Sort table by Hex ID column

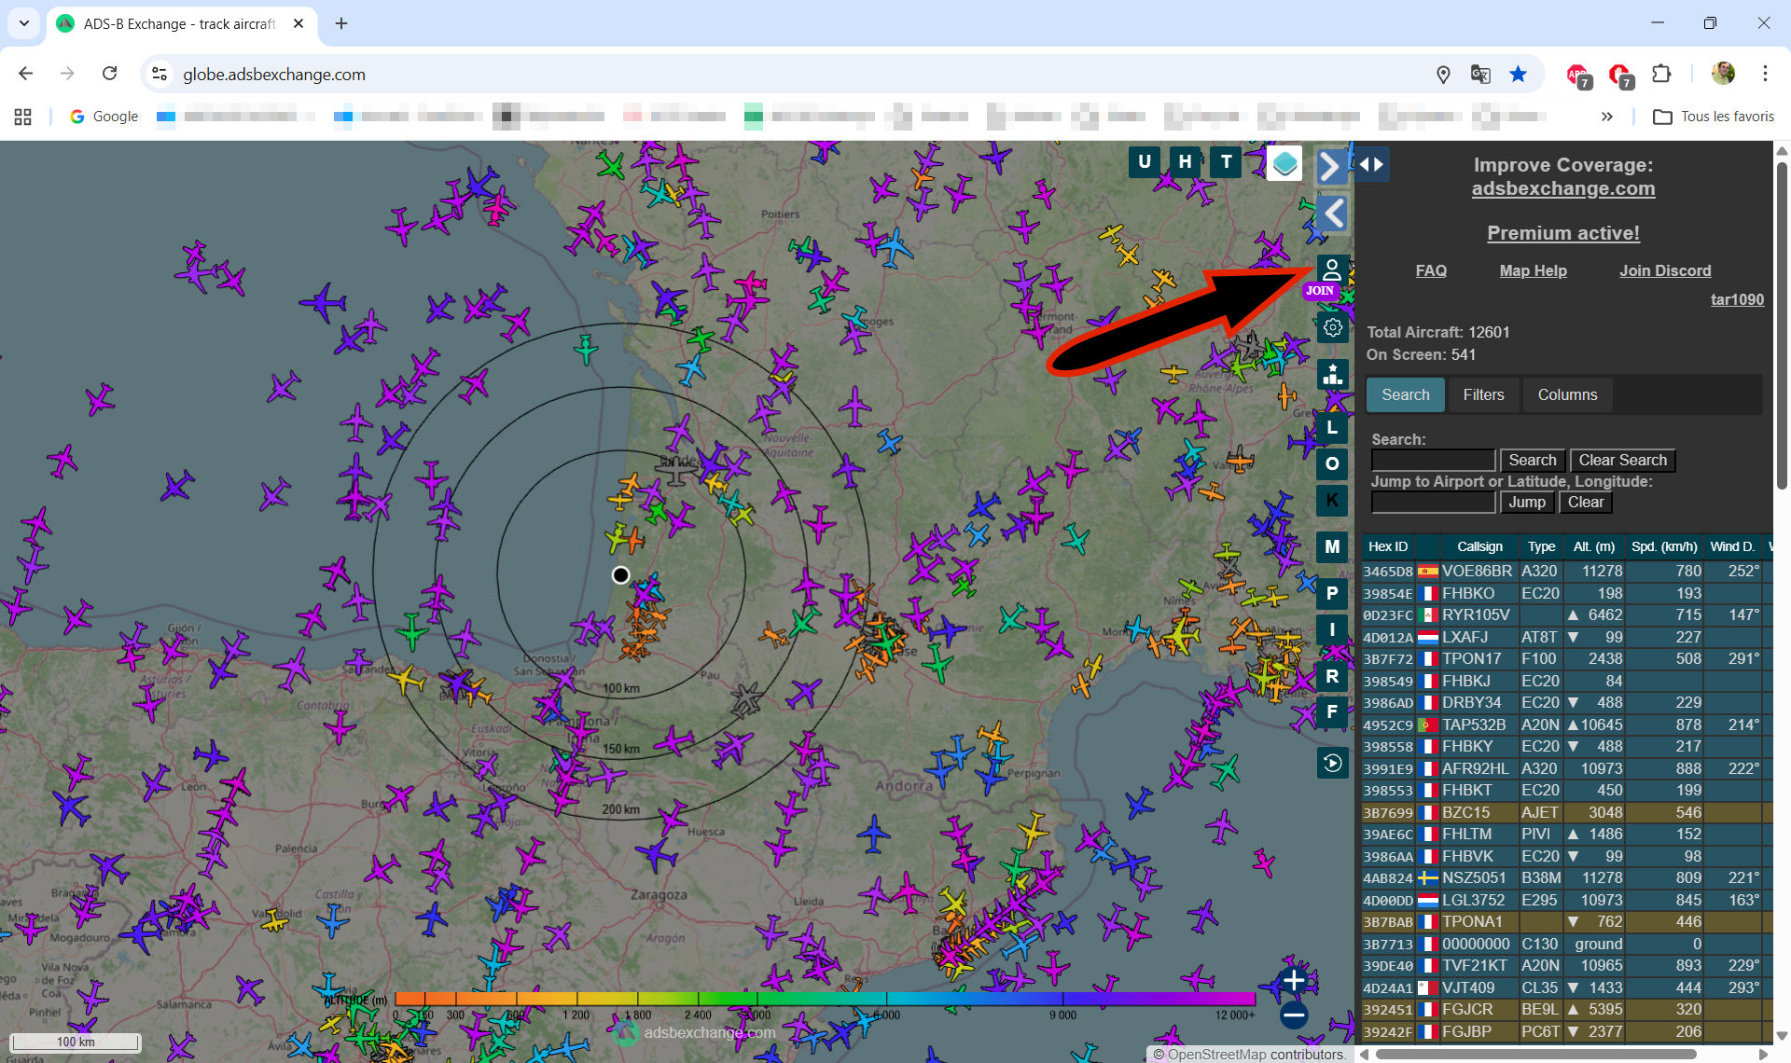click(1387, 546)
